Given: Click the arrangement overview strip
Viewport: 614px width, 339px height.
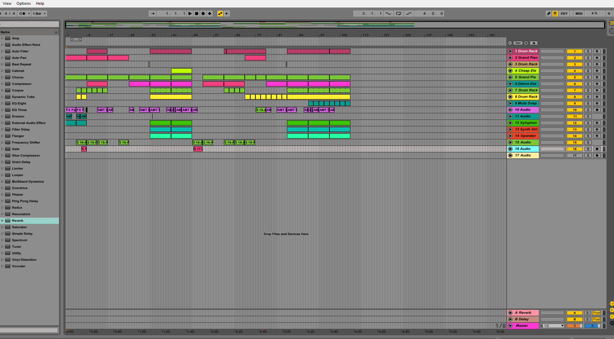Looking at the screenshot, I should pyautogui.click(x=335, y=25).
